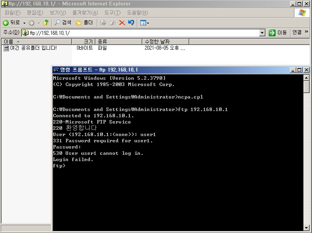Click the command prompt scroll down arrow
The height and width of the screenshot is (233, 312).
coord(307,228)
